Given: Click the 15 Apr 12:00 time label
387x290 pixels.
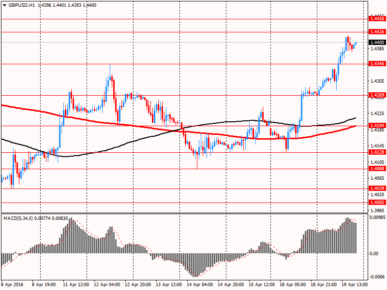Looking at the screenshot, I should tap(262, 284).
